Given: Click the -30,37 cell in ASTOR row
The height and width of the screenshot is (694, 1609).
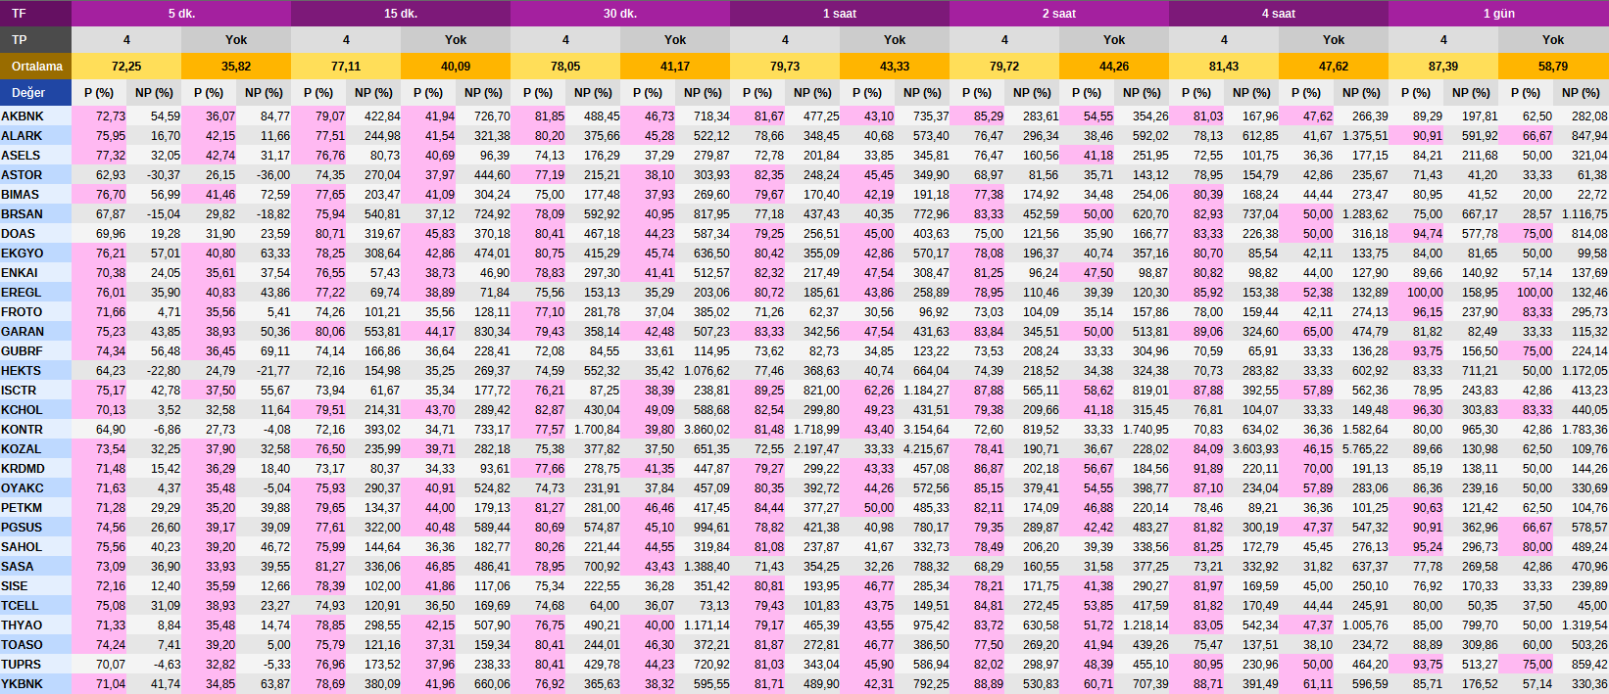Looking at the screenshot, I should pyautogui.click(x=154, y=175).
